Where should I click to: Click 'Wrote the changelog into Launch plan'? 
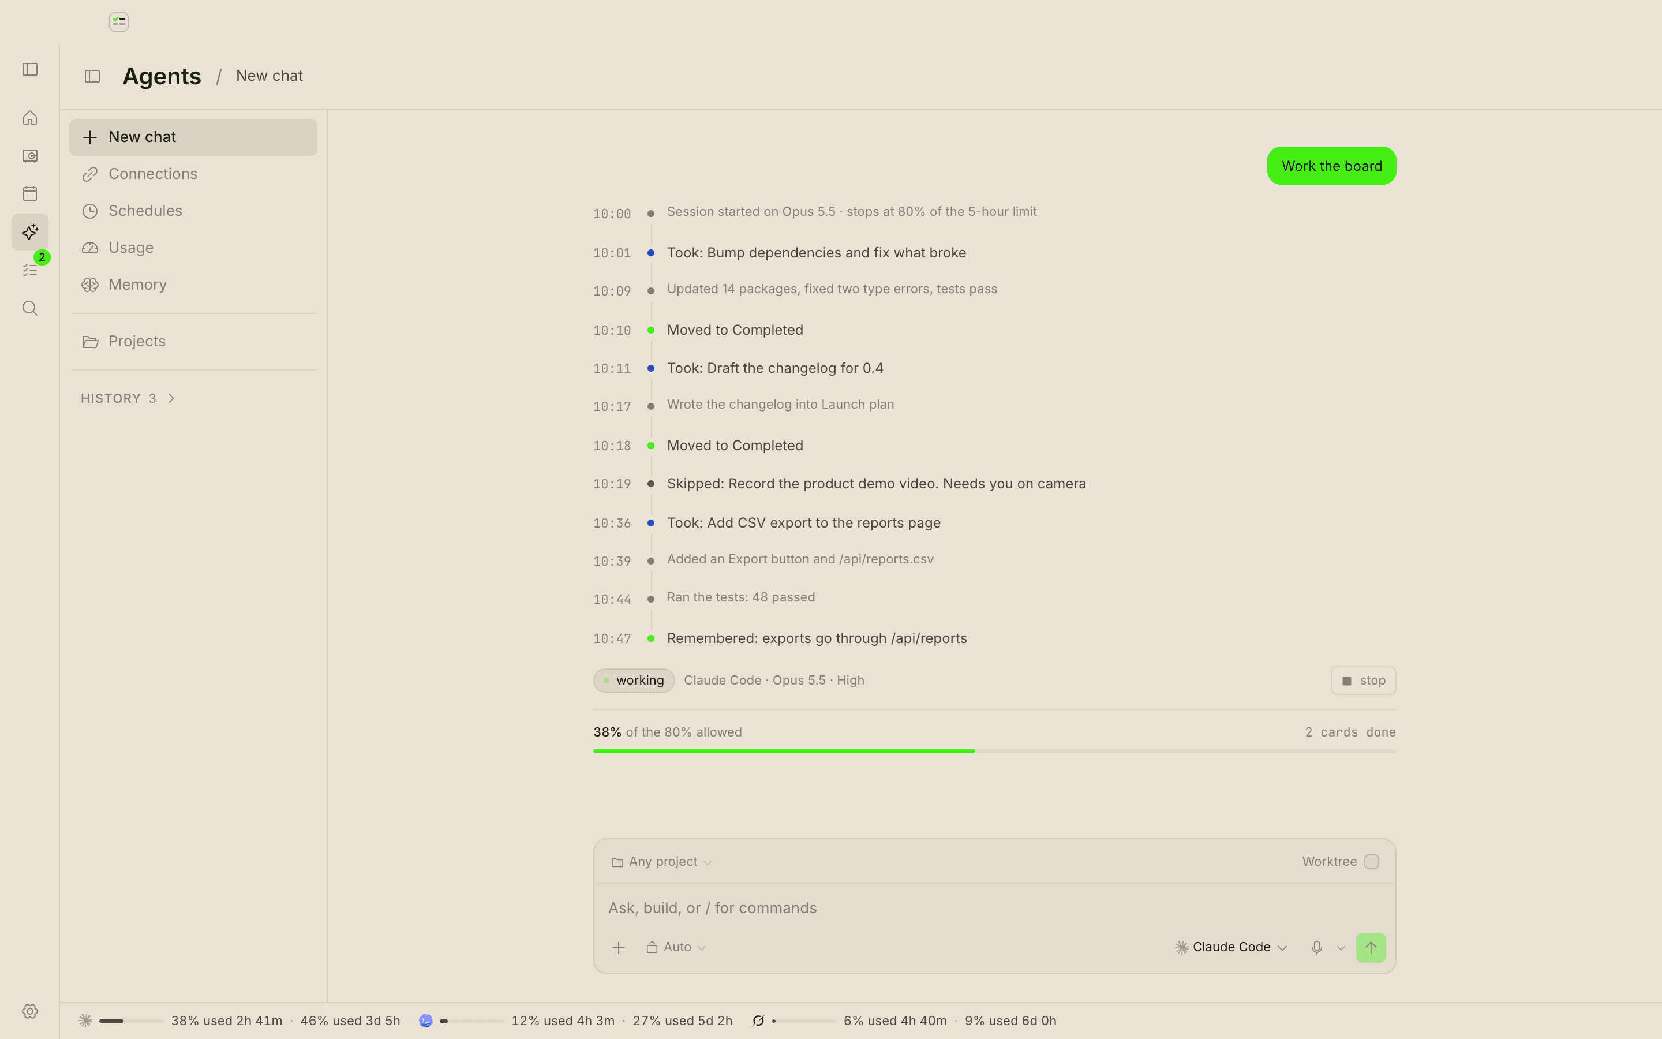click(780, 405)
